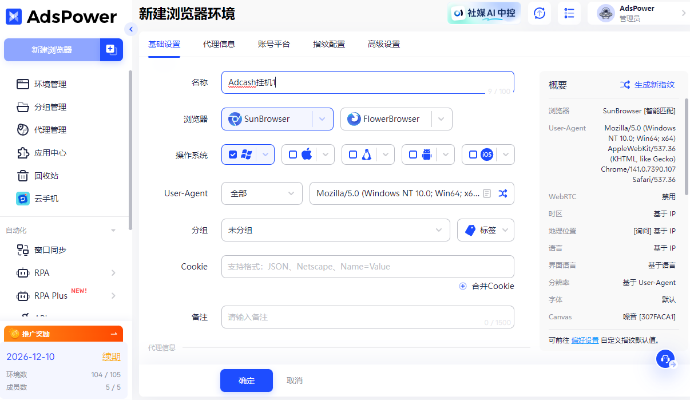Open 环境管理 in the sidebar
Image resolution: width=690 pixels, height=400 pixels.
51,84
